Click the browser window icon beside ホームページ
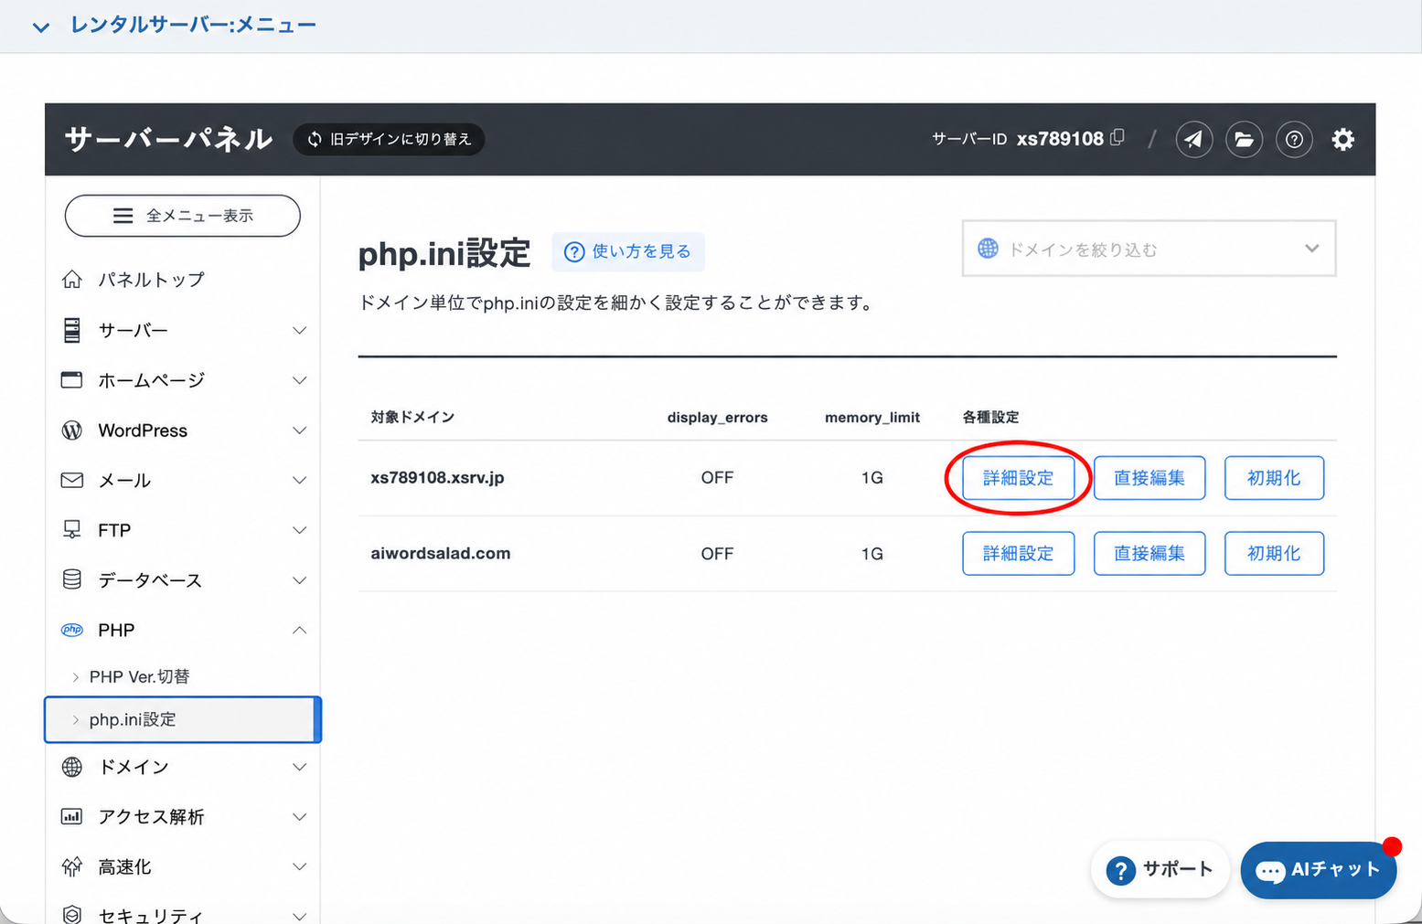1422x924 pixels. (x=71, y=379)
